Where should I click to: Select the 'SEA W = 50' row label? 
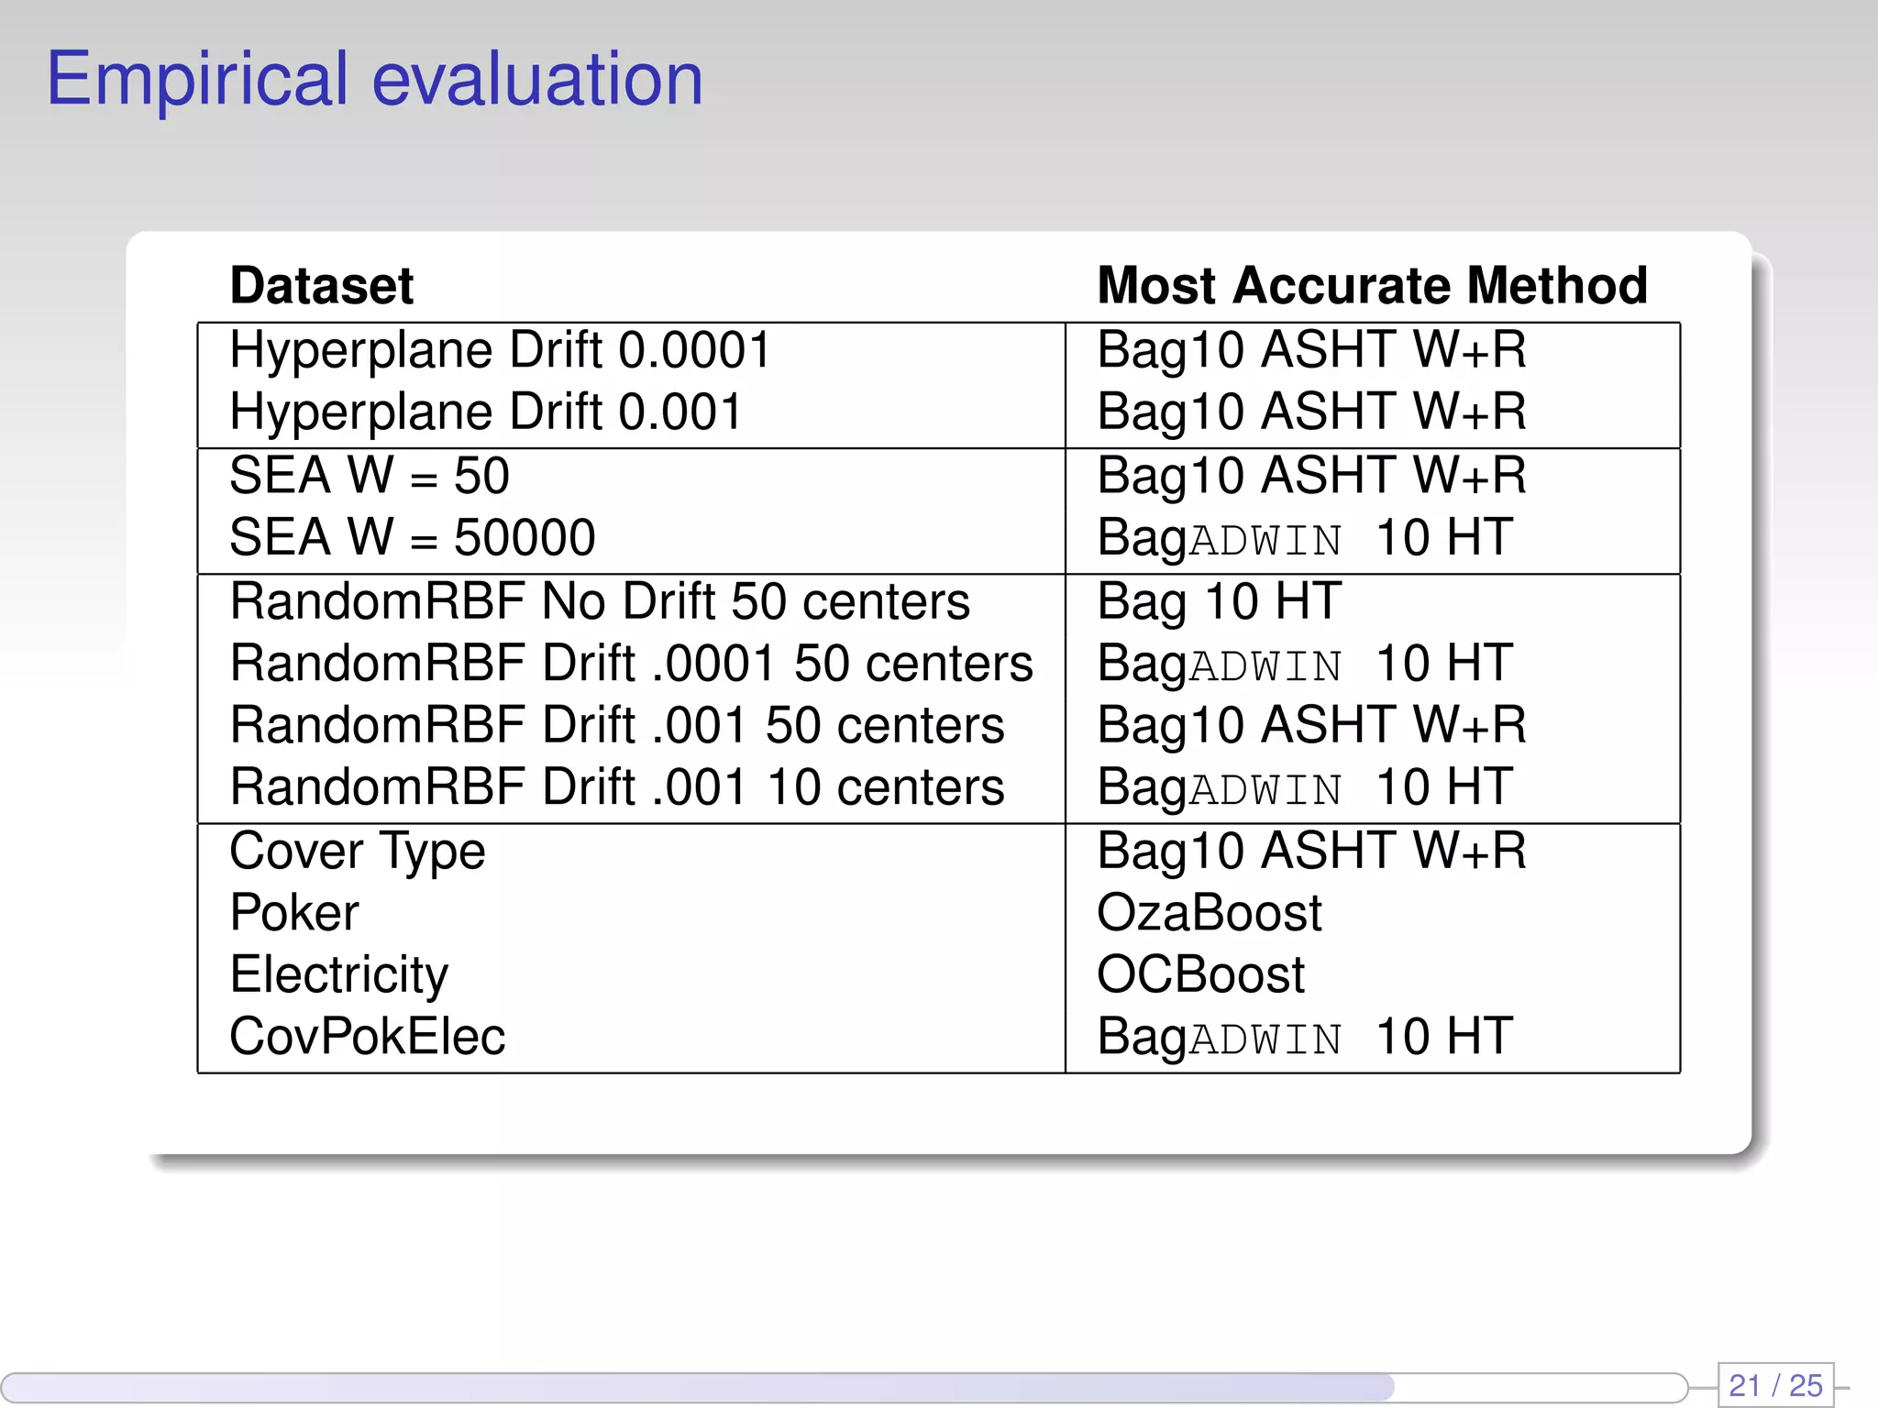pyautogui.click(x=370, y=476)
